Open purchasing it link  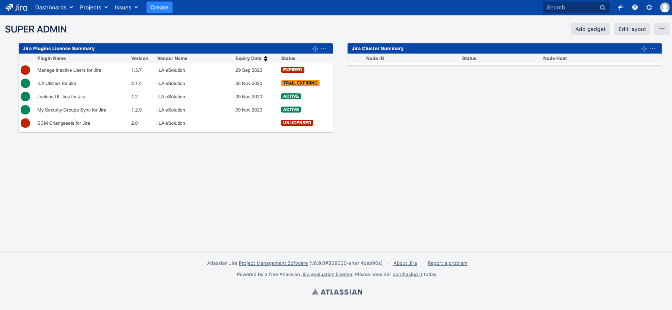(407, 275)
